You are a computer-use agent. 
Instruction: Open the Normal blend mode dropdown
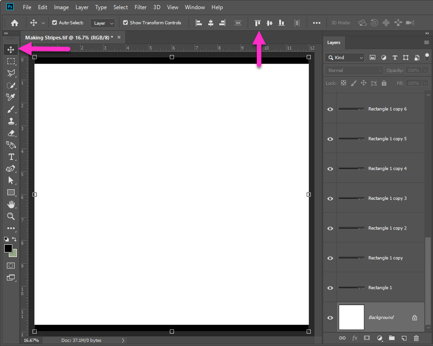point(354,71)
